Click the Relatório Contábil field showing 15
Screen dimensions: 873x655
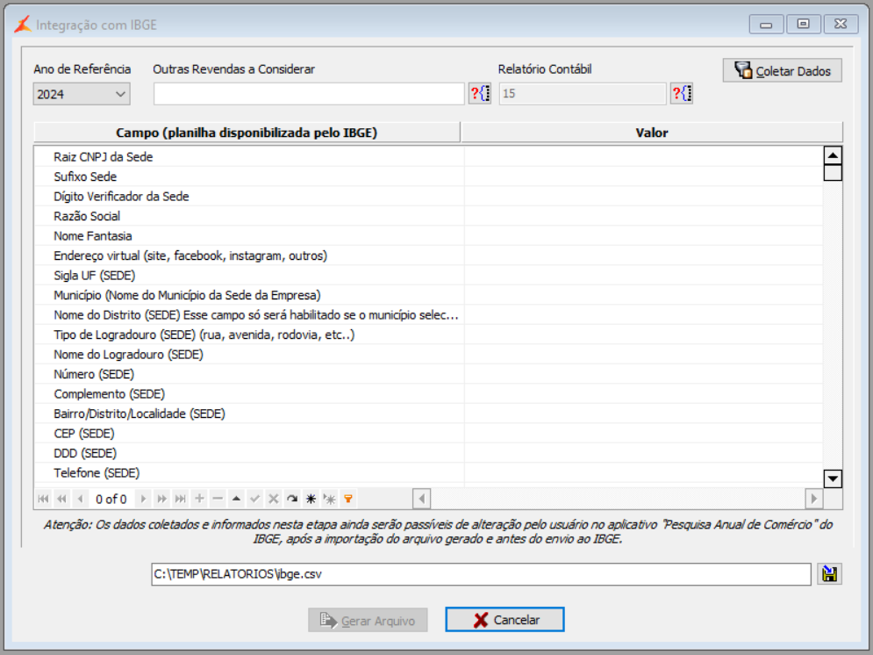pyautogui.click(x=583, y=94)
